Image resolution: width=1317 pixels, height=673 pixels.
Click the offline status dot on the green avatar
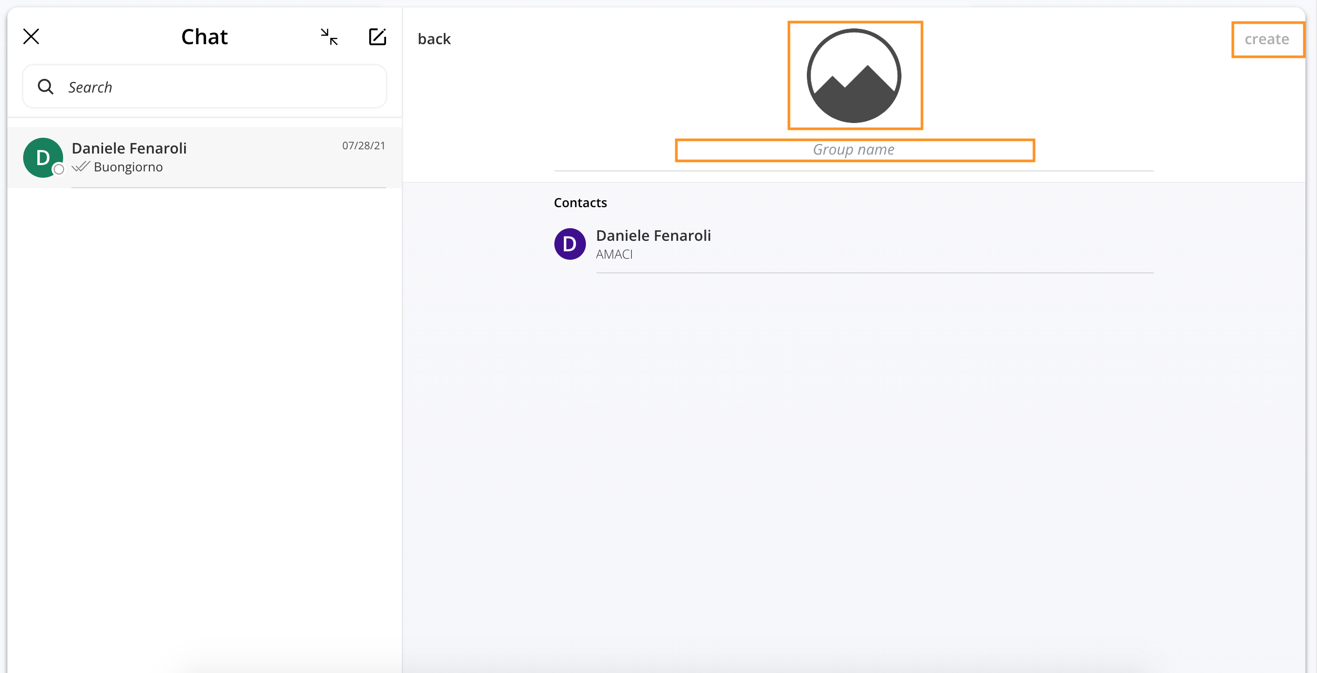pyautogui.click(x=59, y=169)
